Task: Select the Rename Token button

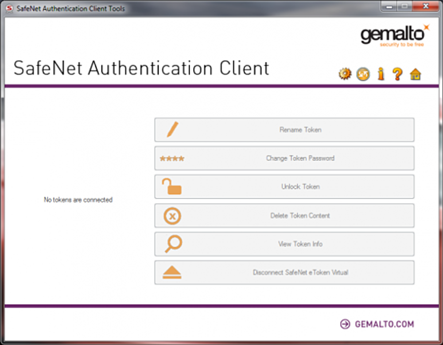Action: coord(284,130)
